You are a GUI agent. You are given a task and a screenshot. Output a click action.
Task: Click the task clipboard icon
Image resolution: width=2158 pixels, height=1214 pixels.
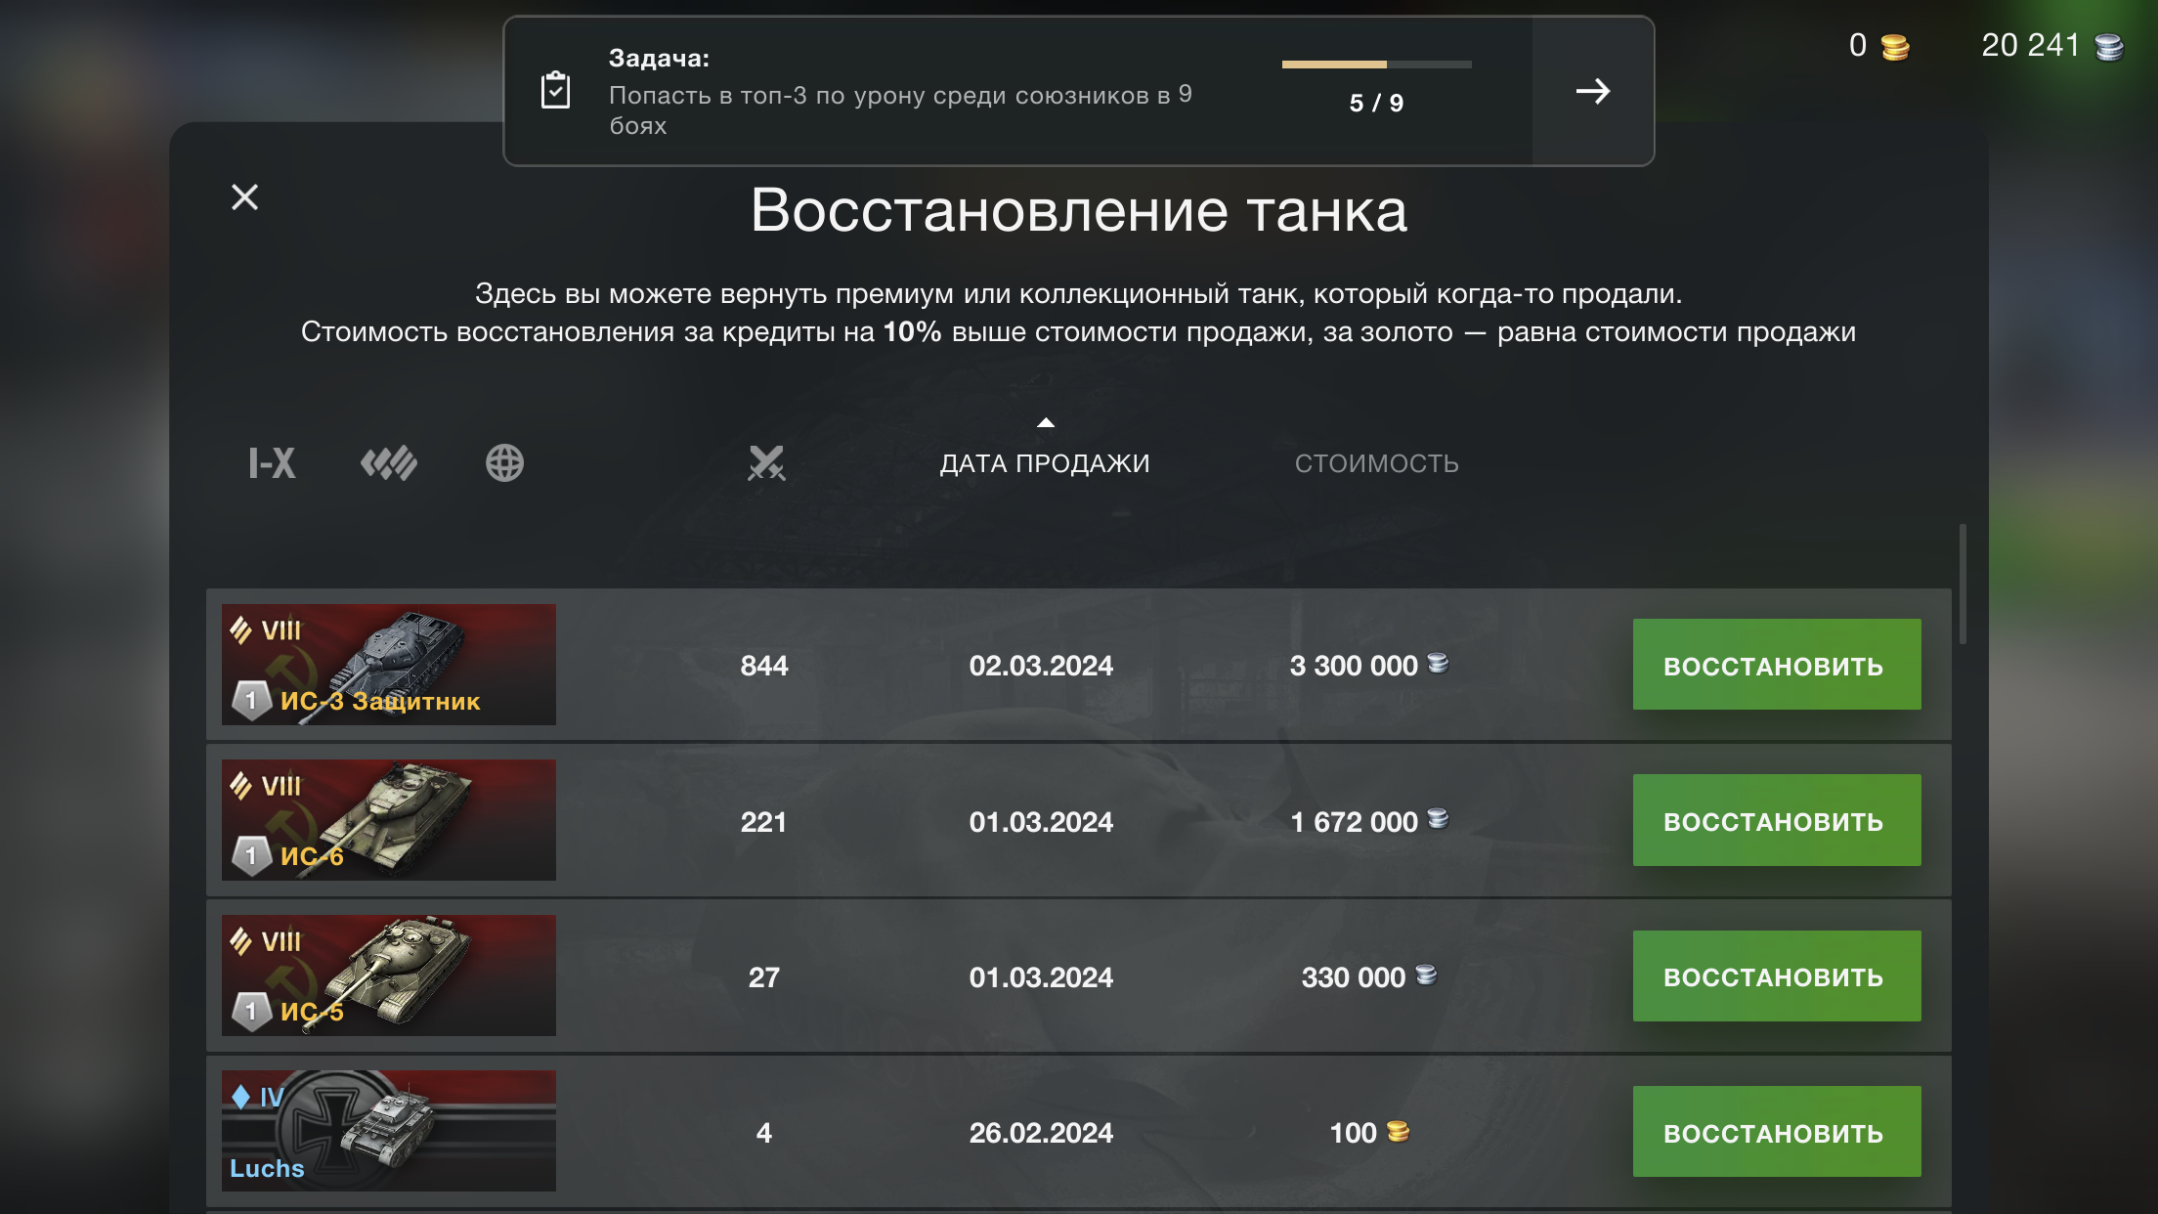(555, 91)
